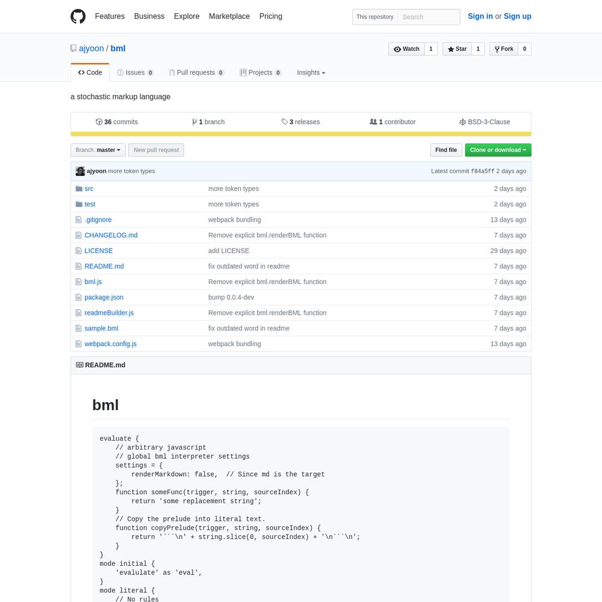View the 1 branch list
The width and height of the screenshot is (602, 602).
pos(208,122)
